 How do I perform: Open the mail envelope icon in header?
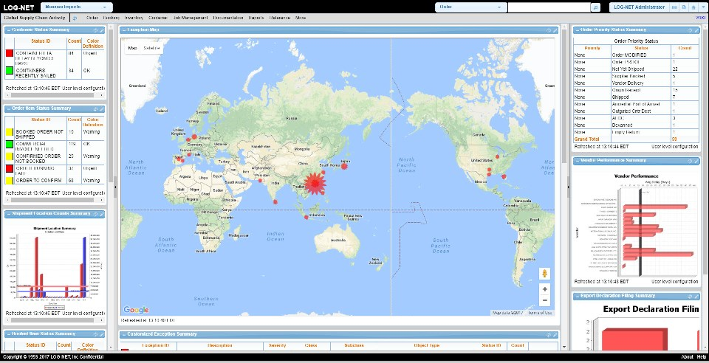tap(674, 7)
